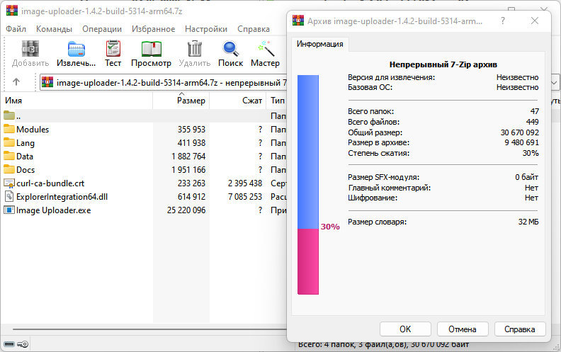Select the Image Uploader.exe file name

(54, 210)
